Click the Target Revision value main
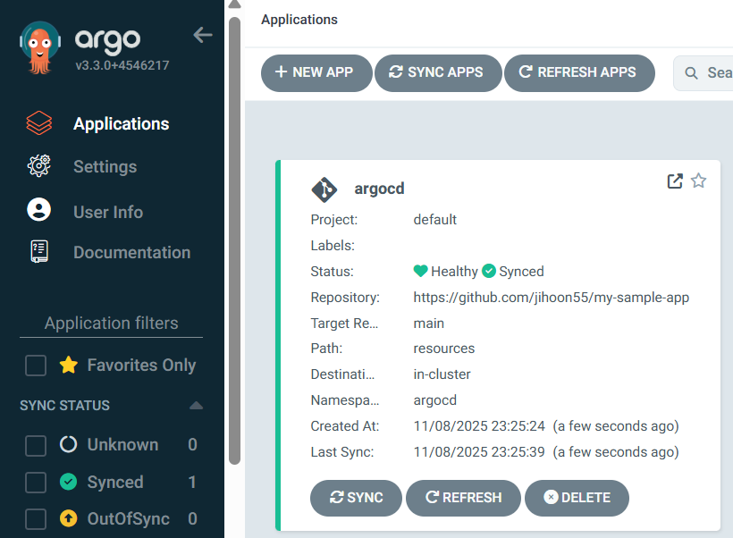The height and width of the screenshot is (538, 733). 429,324
